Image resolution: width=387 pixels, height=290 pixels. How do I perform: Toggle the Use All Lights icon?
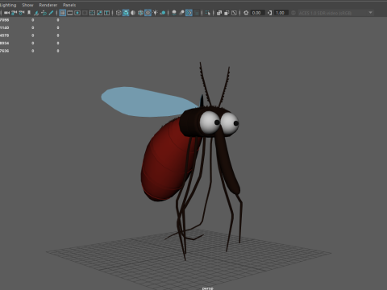click(x=156, y=13)
